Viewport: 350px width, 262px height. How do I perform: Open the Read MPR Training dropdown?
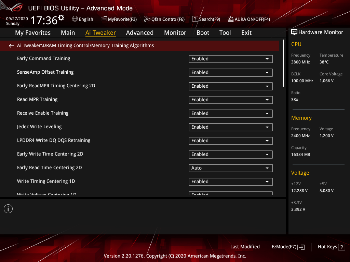pyautogui.click(x=231, y=100)
